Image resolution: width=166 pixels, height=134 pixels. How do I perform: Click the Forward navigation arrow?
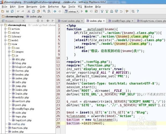(x=60, y=11)
